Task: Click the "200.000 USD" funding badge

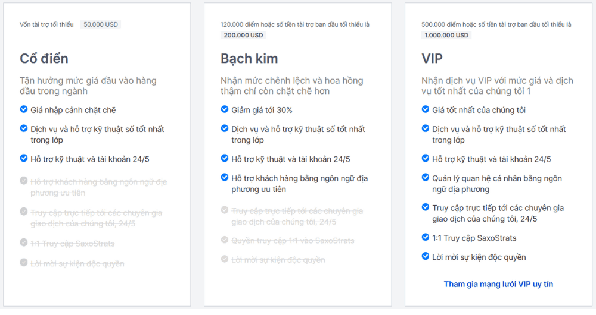Action: 243,35
